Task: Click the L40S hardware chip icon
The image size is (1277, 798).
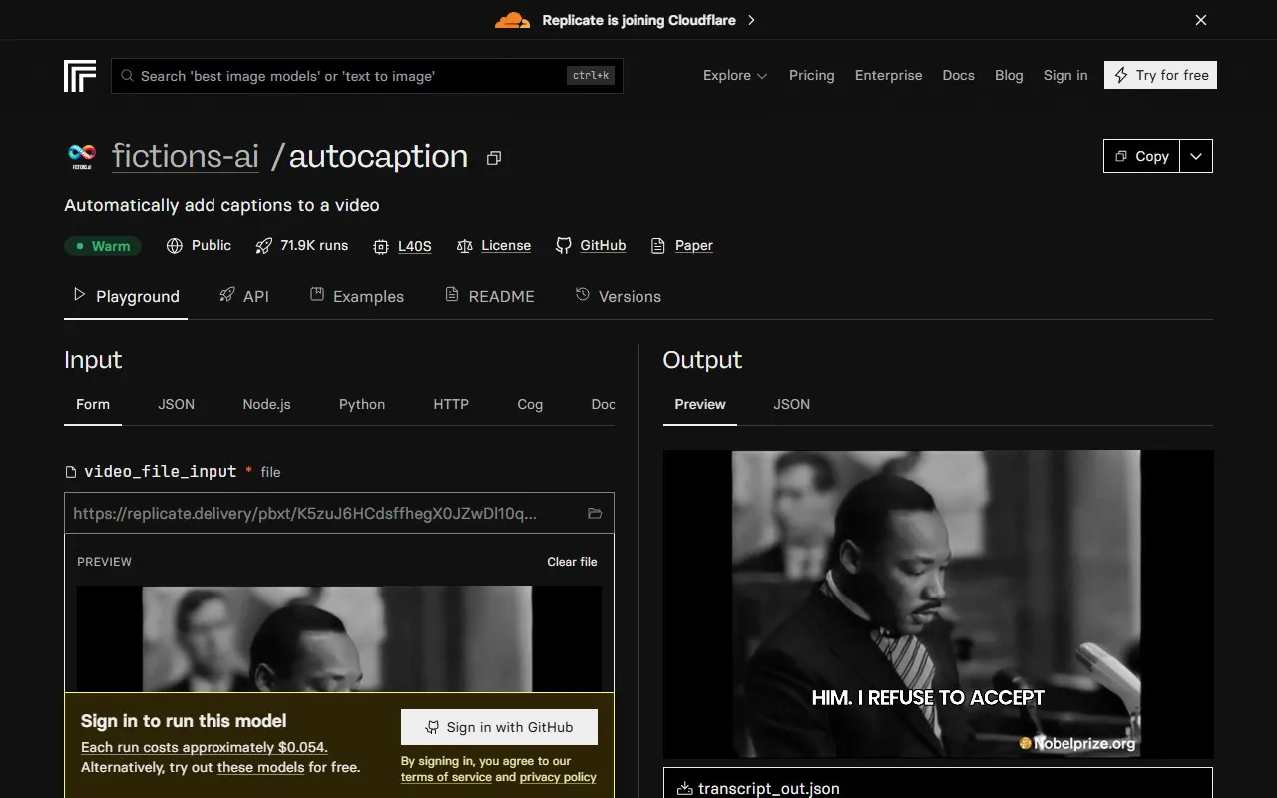Action: [380, 246]
